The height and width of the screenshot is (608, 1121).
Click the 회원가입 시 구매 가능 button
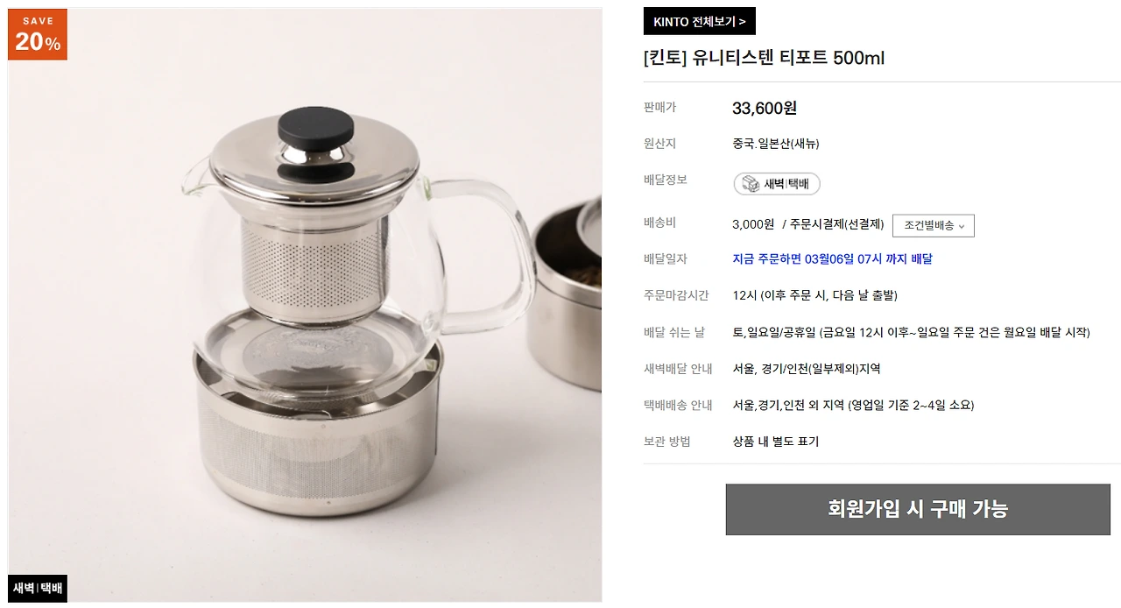[918, 509]
